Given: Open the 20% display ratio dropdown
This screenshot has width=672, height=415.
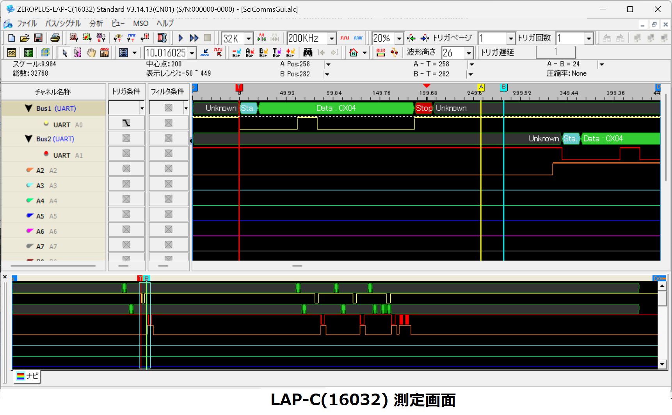Looking at the screenshot, I should 399,38.
